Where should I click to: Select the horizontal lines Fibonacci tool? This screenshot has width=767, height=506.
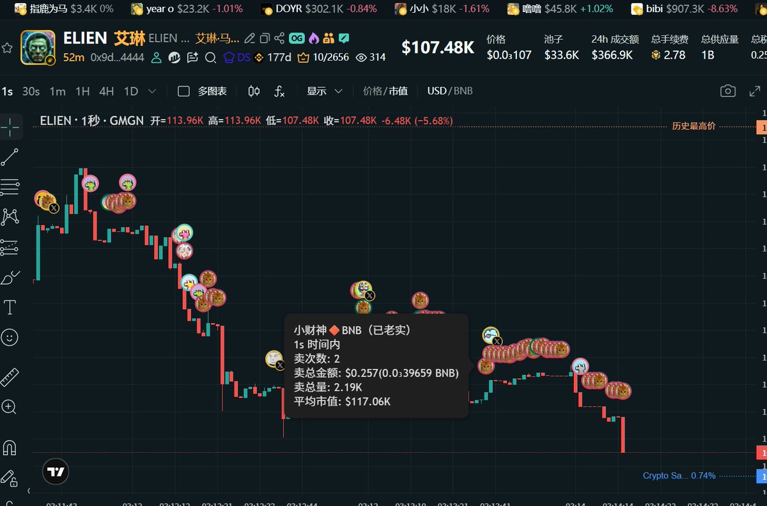(10, 187)
